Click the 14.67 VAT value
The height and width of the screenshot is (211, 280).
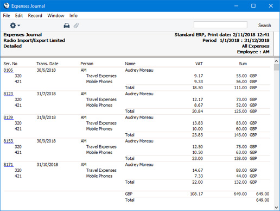pyautogui.click(x=198, y=170)
